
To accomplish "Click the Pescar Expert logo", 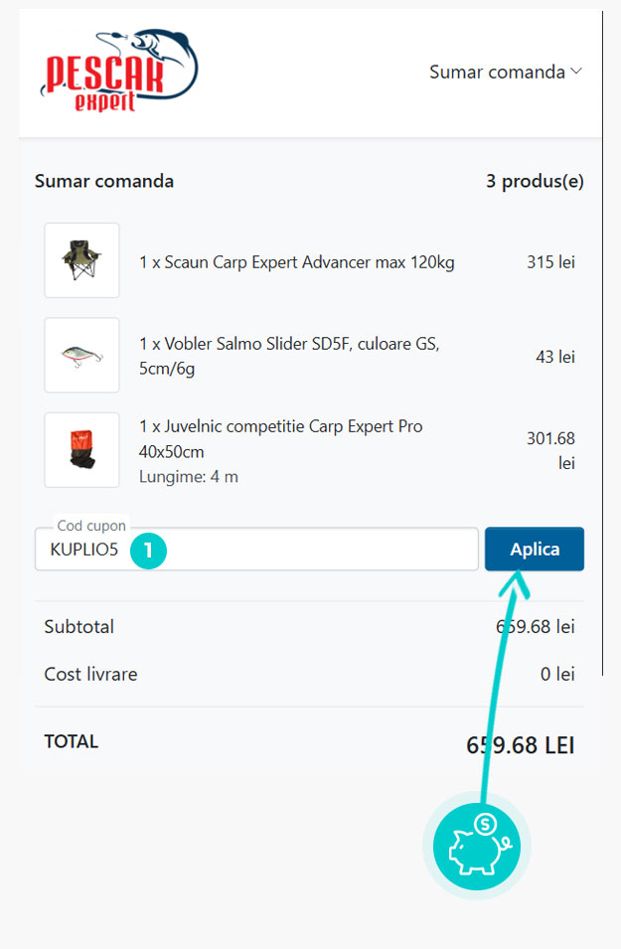I will coord(120,71).
